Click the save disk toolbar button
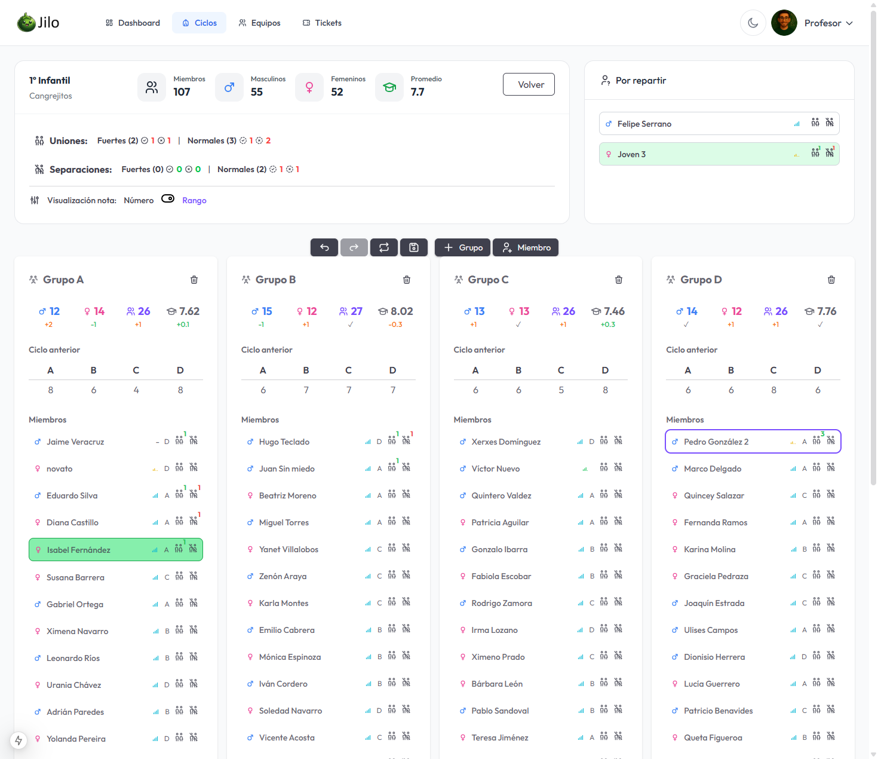 click(x=414, y=247)
